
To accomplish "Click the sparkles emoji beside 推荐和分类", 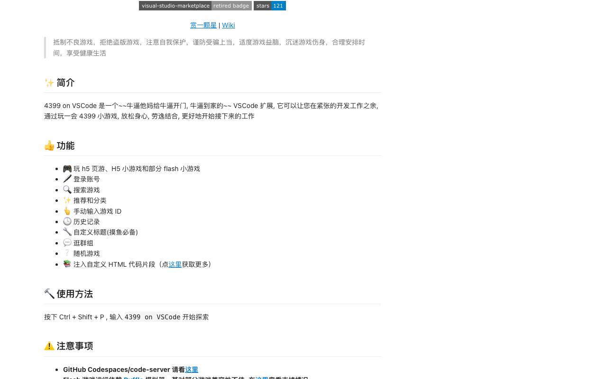I will click(67, 200).
